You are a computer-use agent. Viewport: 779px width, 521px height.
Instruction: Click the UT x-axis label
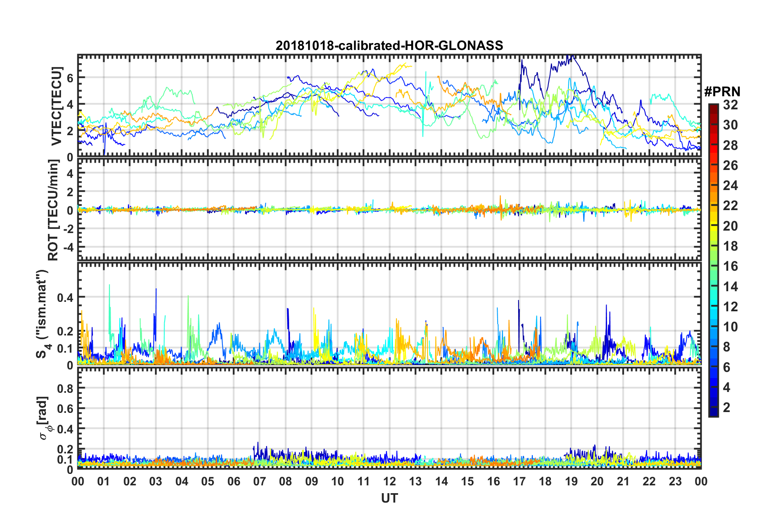click(389, 498)
